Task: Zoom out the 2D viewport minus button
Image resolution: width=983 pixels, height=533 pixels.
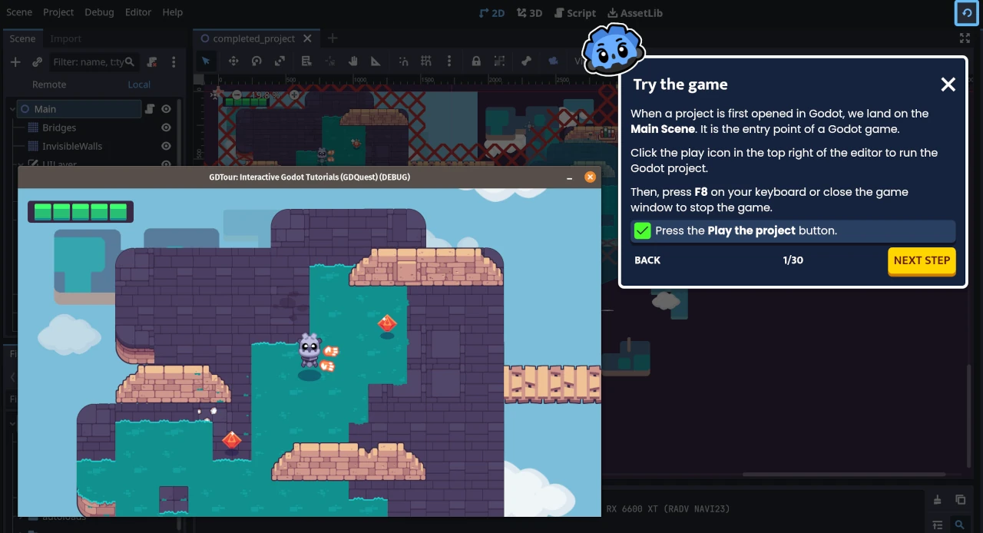Action: (237, 95)
